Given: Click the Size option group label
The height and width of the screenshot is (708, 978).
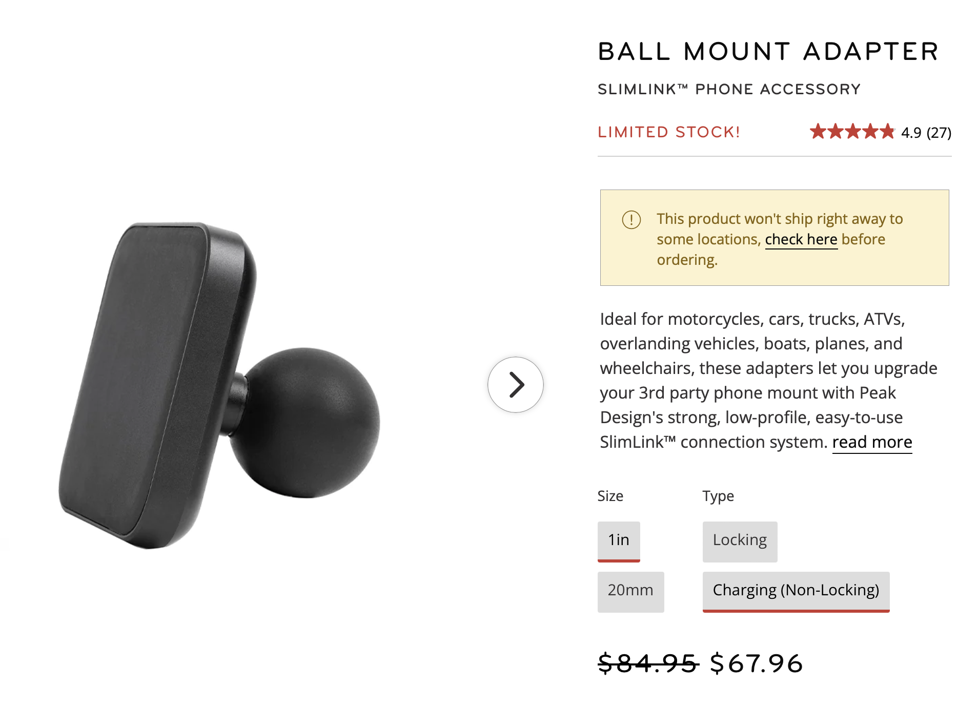Looking at the screenshot, I should pyautogui.click(x=610, y=496).
